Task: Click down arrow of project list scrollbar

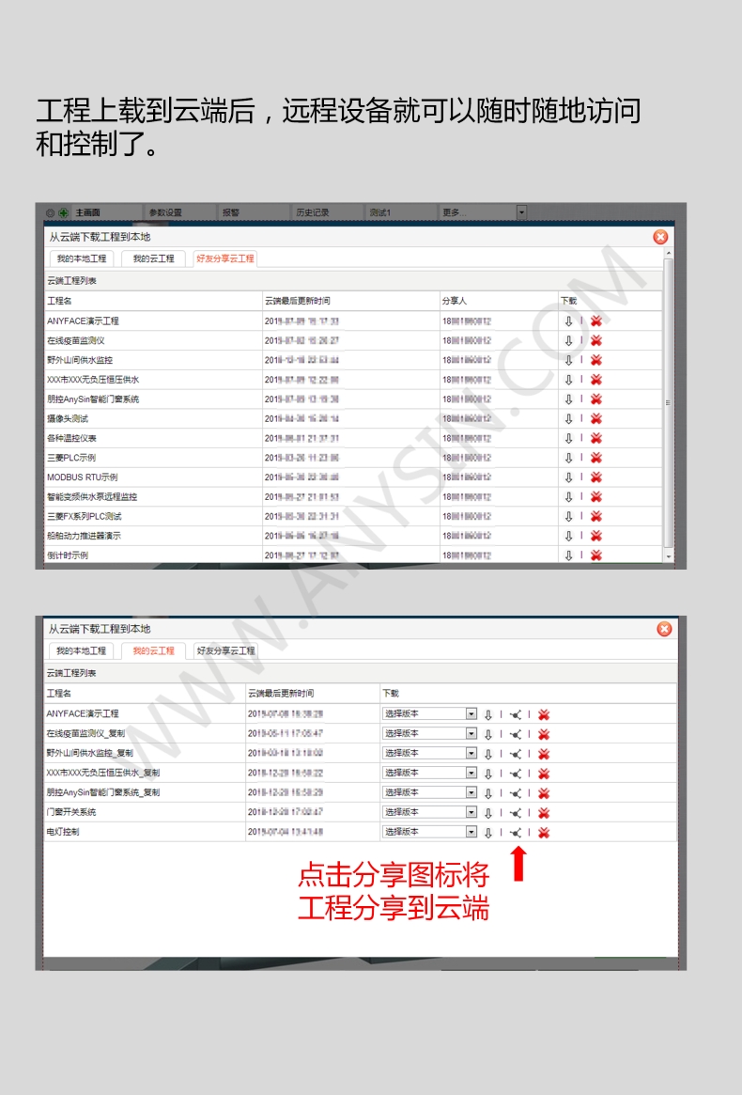Action: tap(669, 556)
